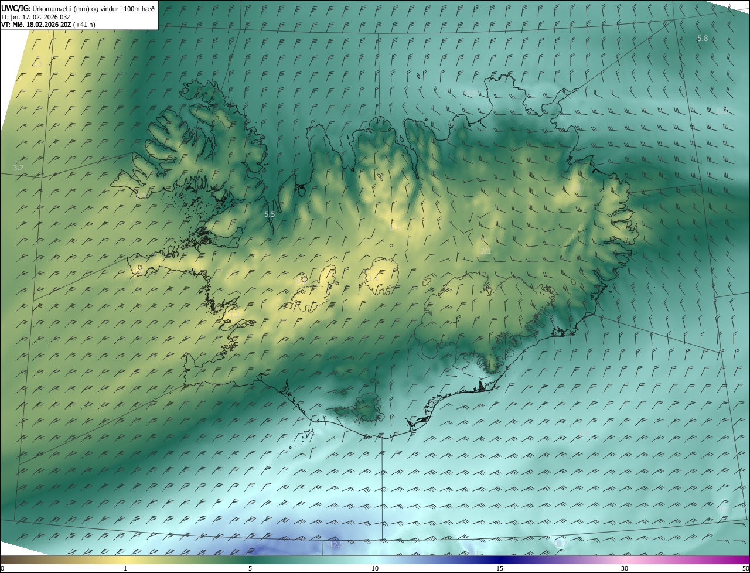Click the '5.8' value label on the map
750x573 pixels.
tap(703, 38)
